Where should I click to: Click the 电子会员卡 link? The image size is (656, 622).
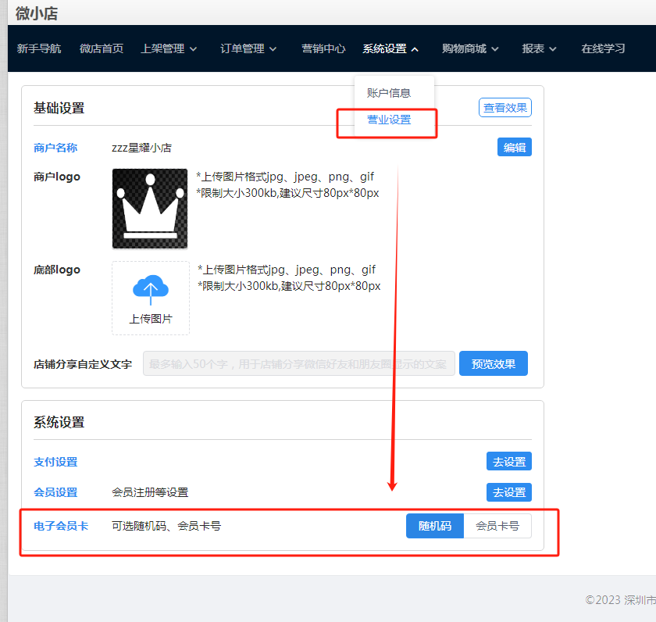click(x=61, y=526)
